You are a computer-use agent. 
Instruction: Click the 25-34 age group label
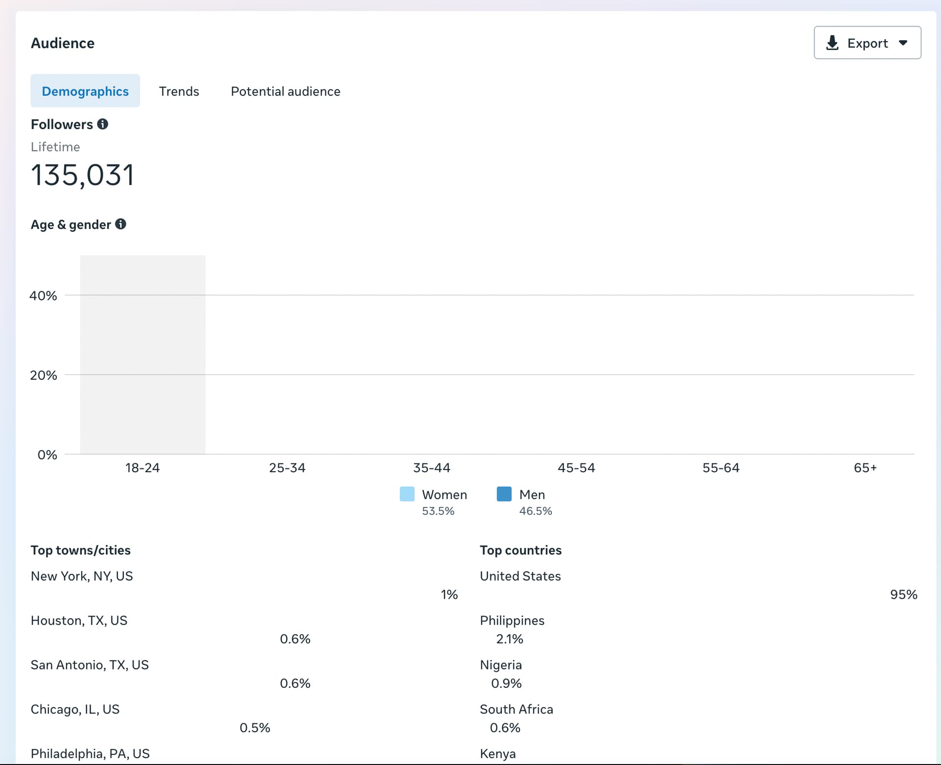coord(287,468)
